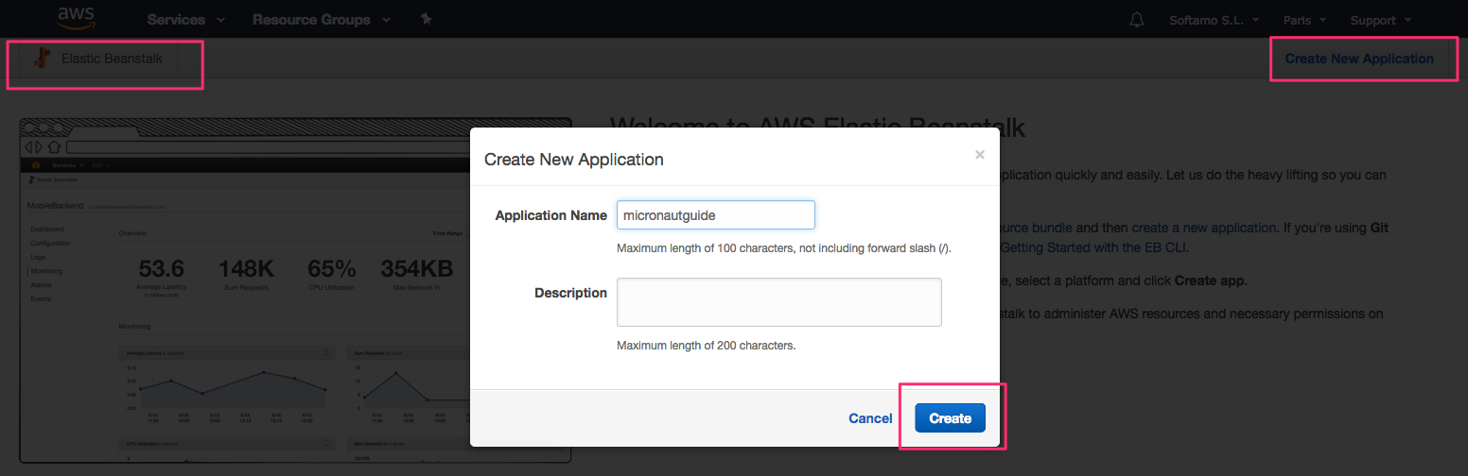The width and height of the screenshot is (1468, 476).
Task: Open the pin shortcuts icon
Action: pyautogui.click(x=426, y=20)
